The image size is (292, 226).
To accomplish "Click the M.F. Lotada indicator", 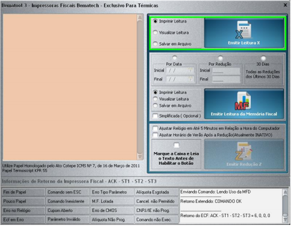I will [112, 201].
